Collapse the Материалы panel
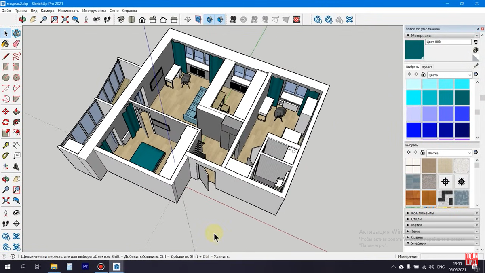The width and height of the screenshot is (485, 273). click(x=408, y=36)
